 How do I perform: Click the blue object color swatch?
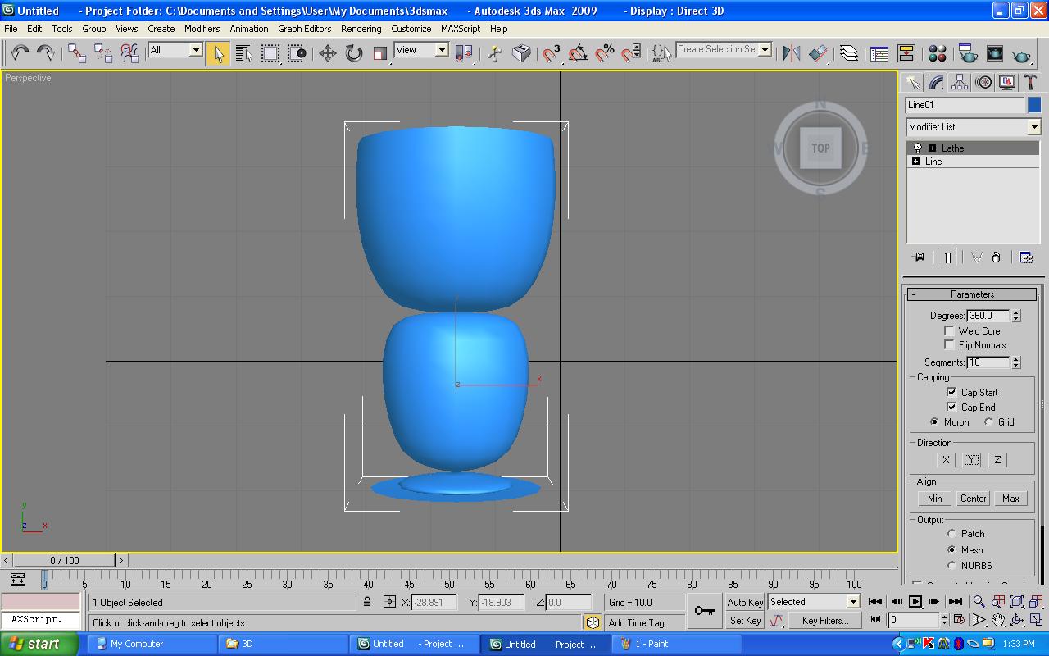coord(1034,105)
